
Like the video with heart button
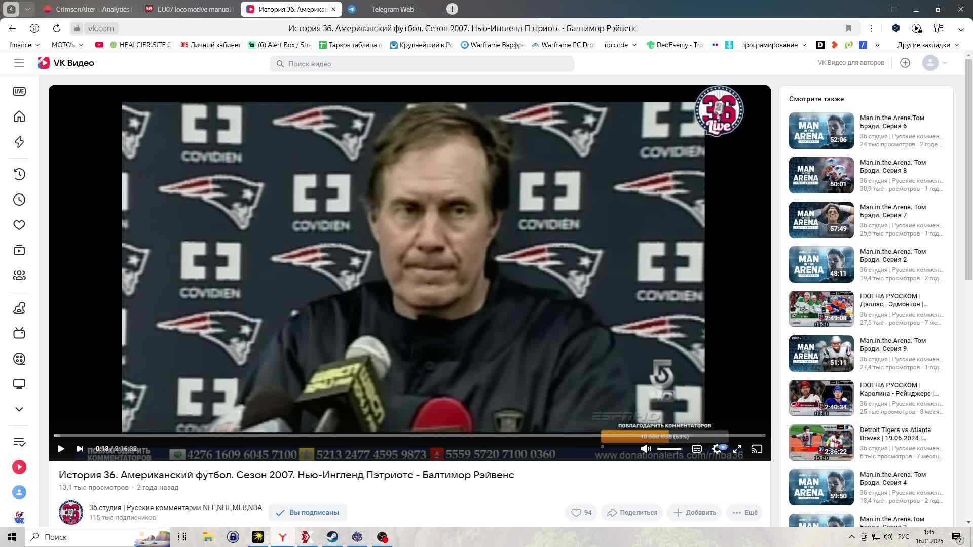(581, 513)
